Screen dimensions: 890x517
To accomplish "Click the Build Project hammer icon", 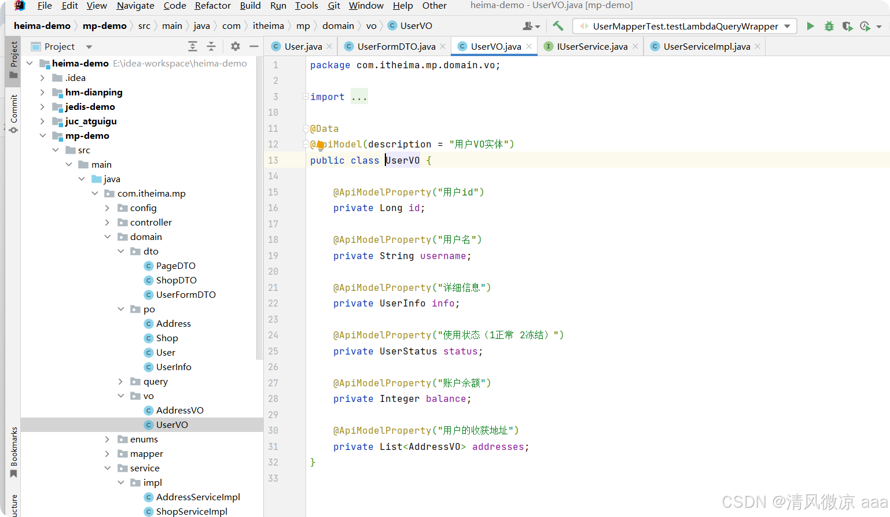I will coord(558,26).
